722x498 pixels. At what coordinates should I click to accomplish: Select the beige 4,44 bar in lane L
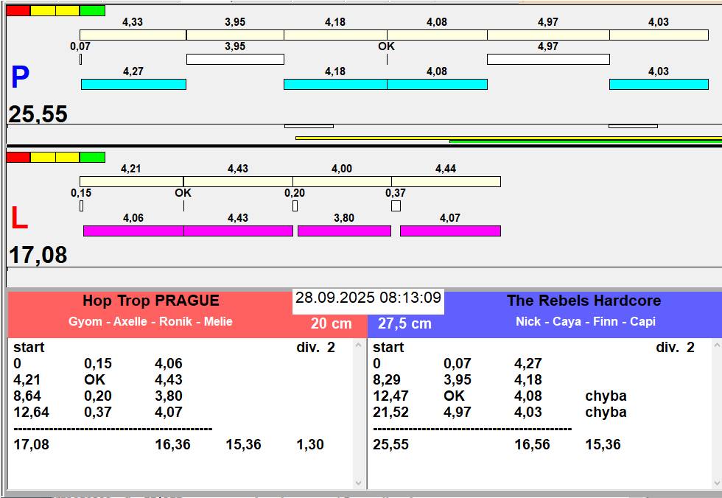(x=446, y=181)
